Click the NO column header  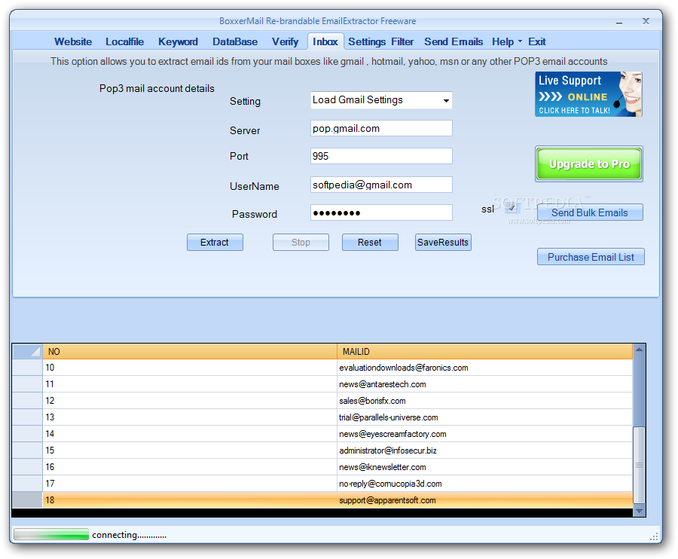click(190, 352)
